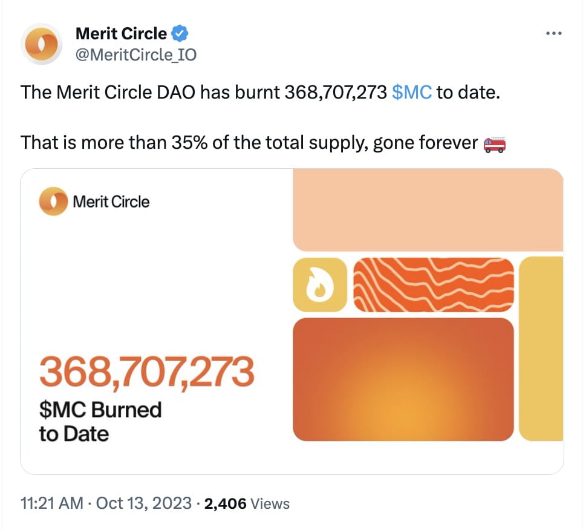Viewport: 583px width, 530px height.
Task: Click the flame icon in the burn graphic
Action: [x=320, y=284]
